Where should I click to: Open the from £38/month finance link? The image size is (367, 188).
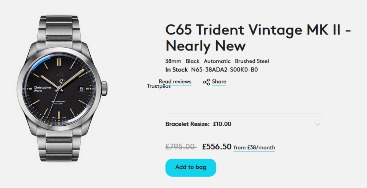254,148
